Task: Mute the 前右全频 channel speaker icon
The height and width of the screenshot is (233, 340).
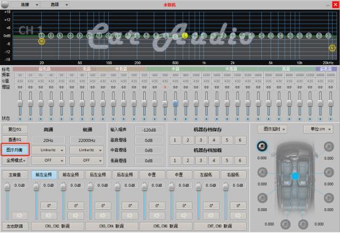Action: coord(76,215)
